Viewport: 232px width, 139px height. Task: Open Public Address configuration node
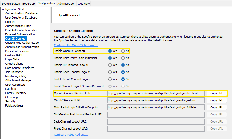point(14,105)
